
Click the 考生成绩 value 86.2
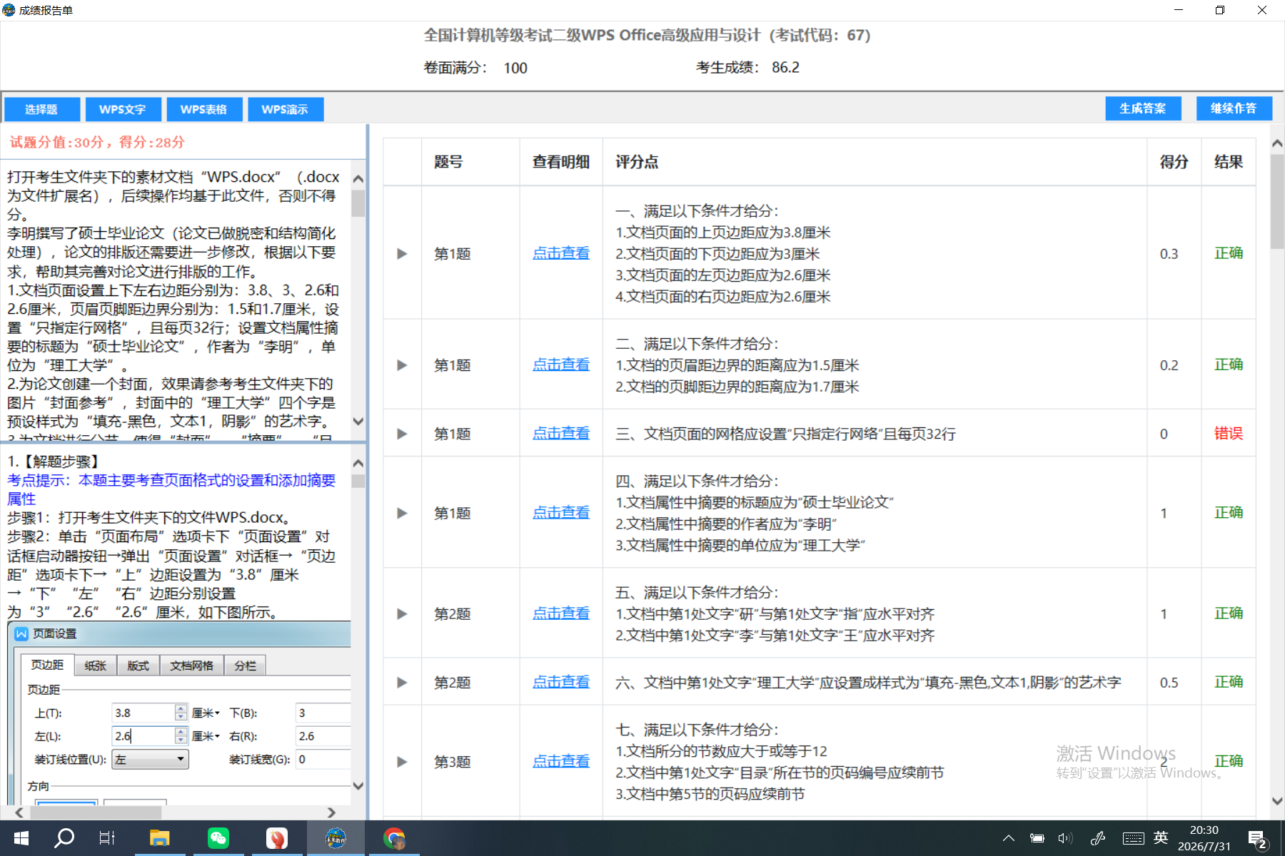(785, 67)
